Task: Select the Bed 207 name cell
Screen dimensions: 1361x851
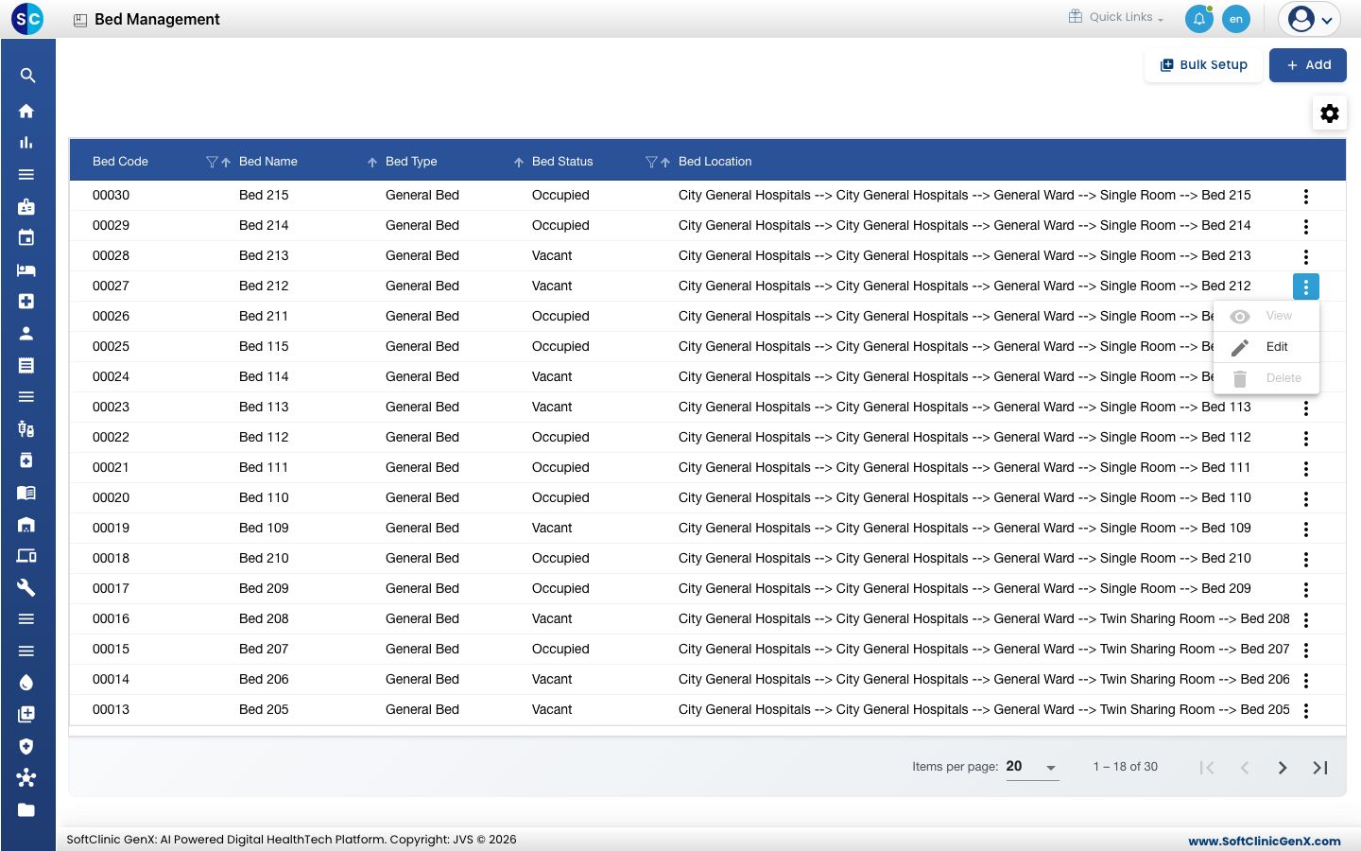Action: [x=264, y=649]
